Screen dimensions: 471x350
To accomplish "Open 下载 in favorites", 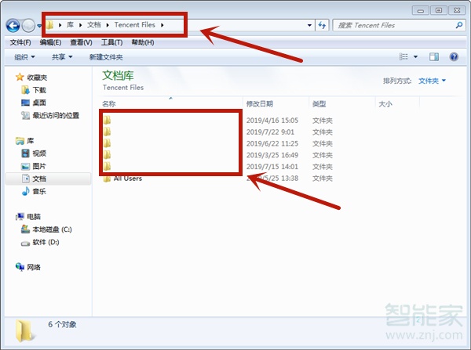I will (x=39, y=90).
